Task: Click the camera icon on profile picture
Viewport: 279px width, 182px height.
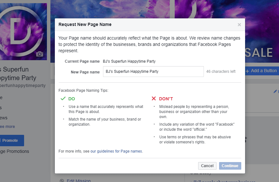Action: click(40, 54)
